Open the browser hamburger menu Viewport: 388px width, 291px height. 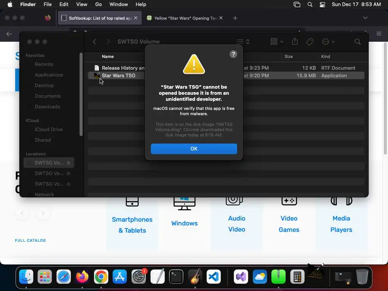tap(379, 34)
